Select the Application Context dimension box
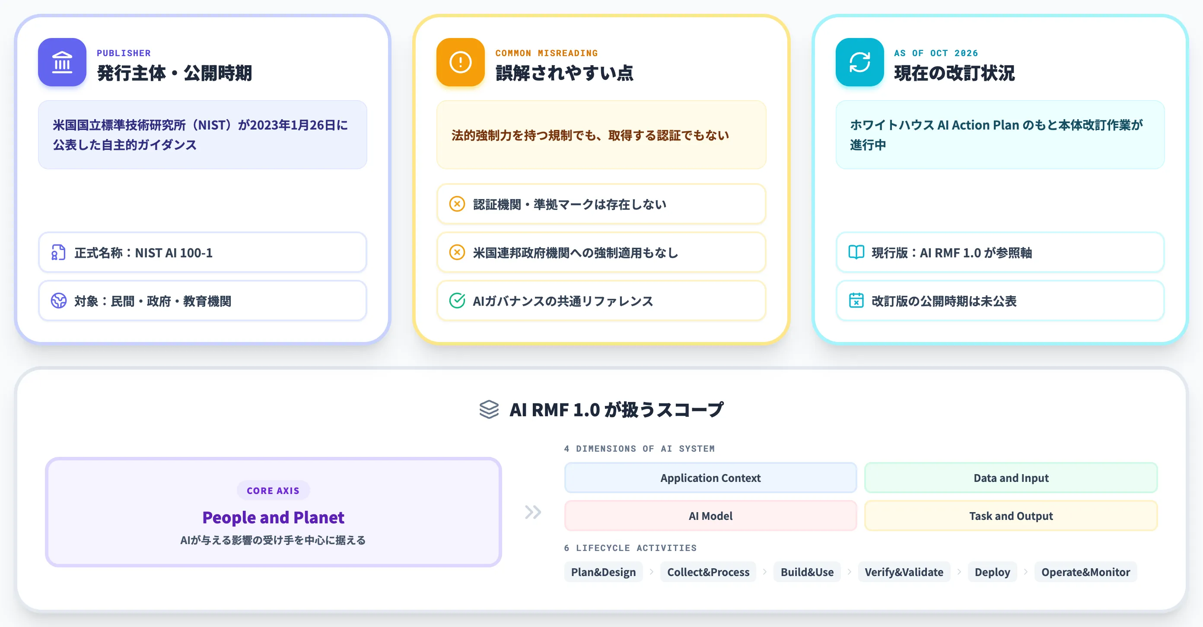Viewport: 1203px width, 627px height. (710, 478)
